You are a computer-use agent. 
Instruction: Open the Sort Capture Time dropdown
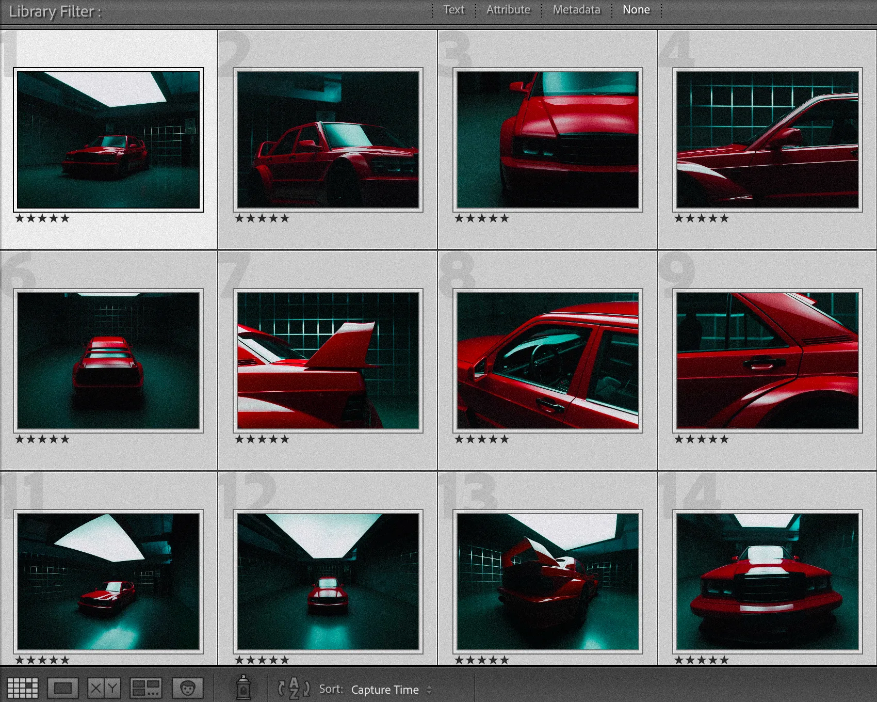click(391, 690)
